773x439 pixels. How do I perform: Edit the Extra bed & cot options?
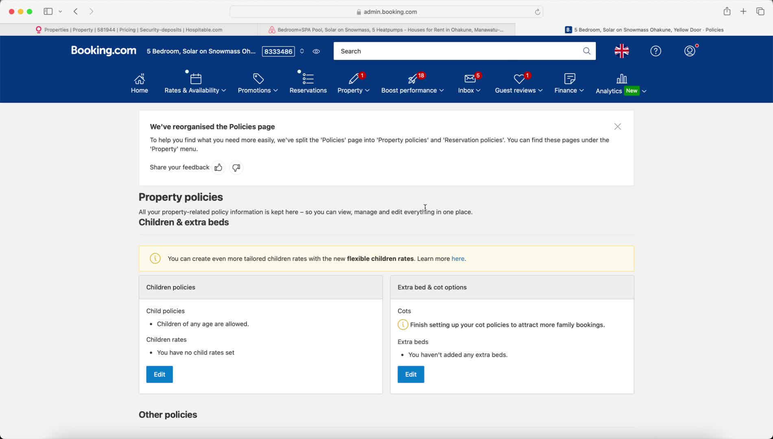tap(411, 374)
